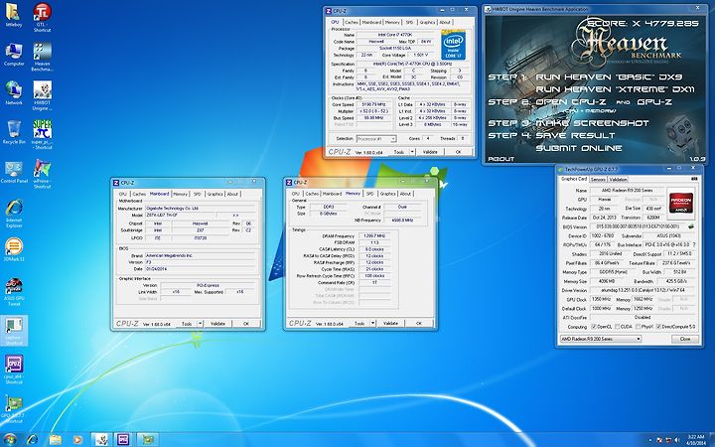Image resolution: width=715 pixels, height=447 pixels.
Task: Click the Radeon logo in GPU-Z
Action: 680,203
